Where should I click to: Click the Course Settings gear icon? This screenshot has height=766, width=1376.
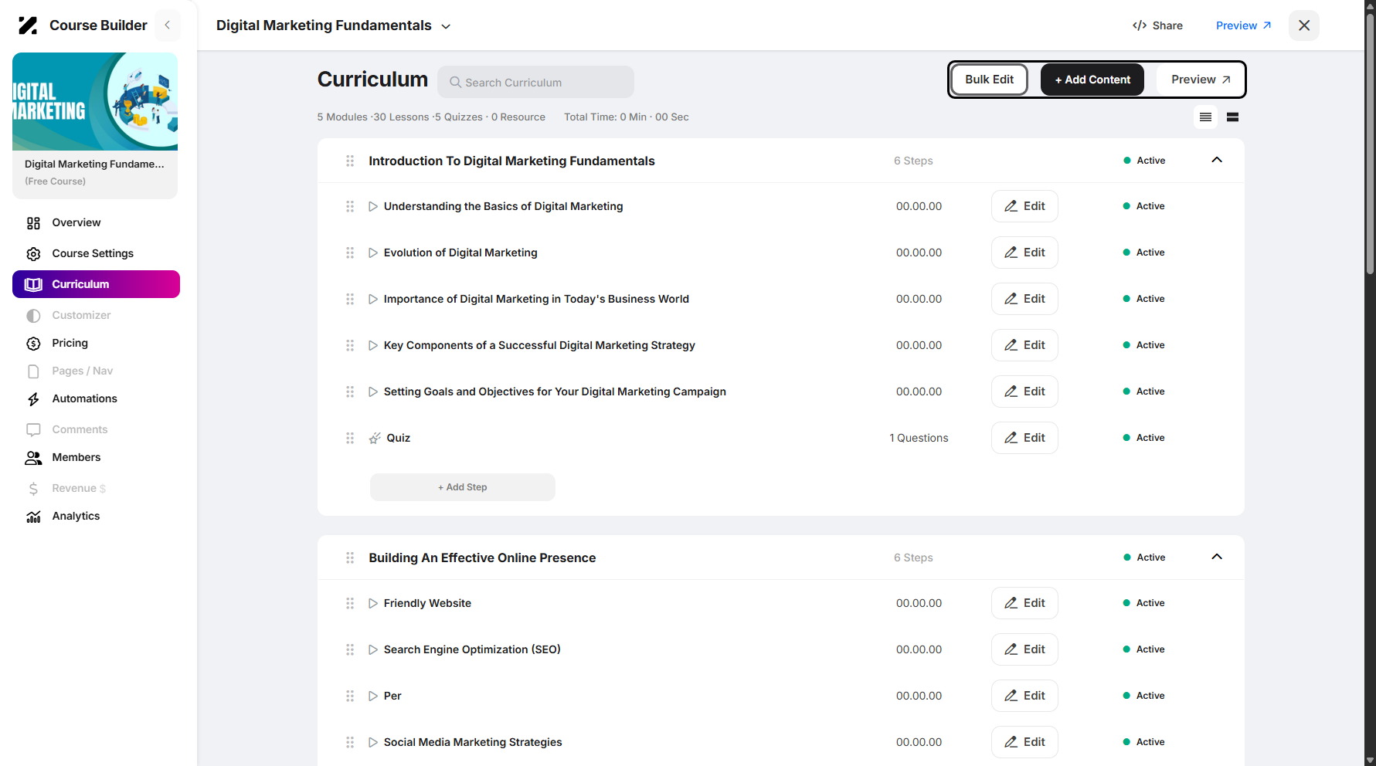[x=33, y=254]
